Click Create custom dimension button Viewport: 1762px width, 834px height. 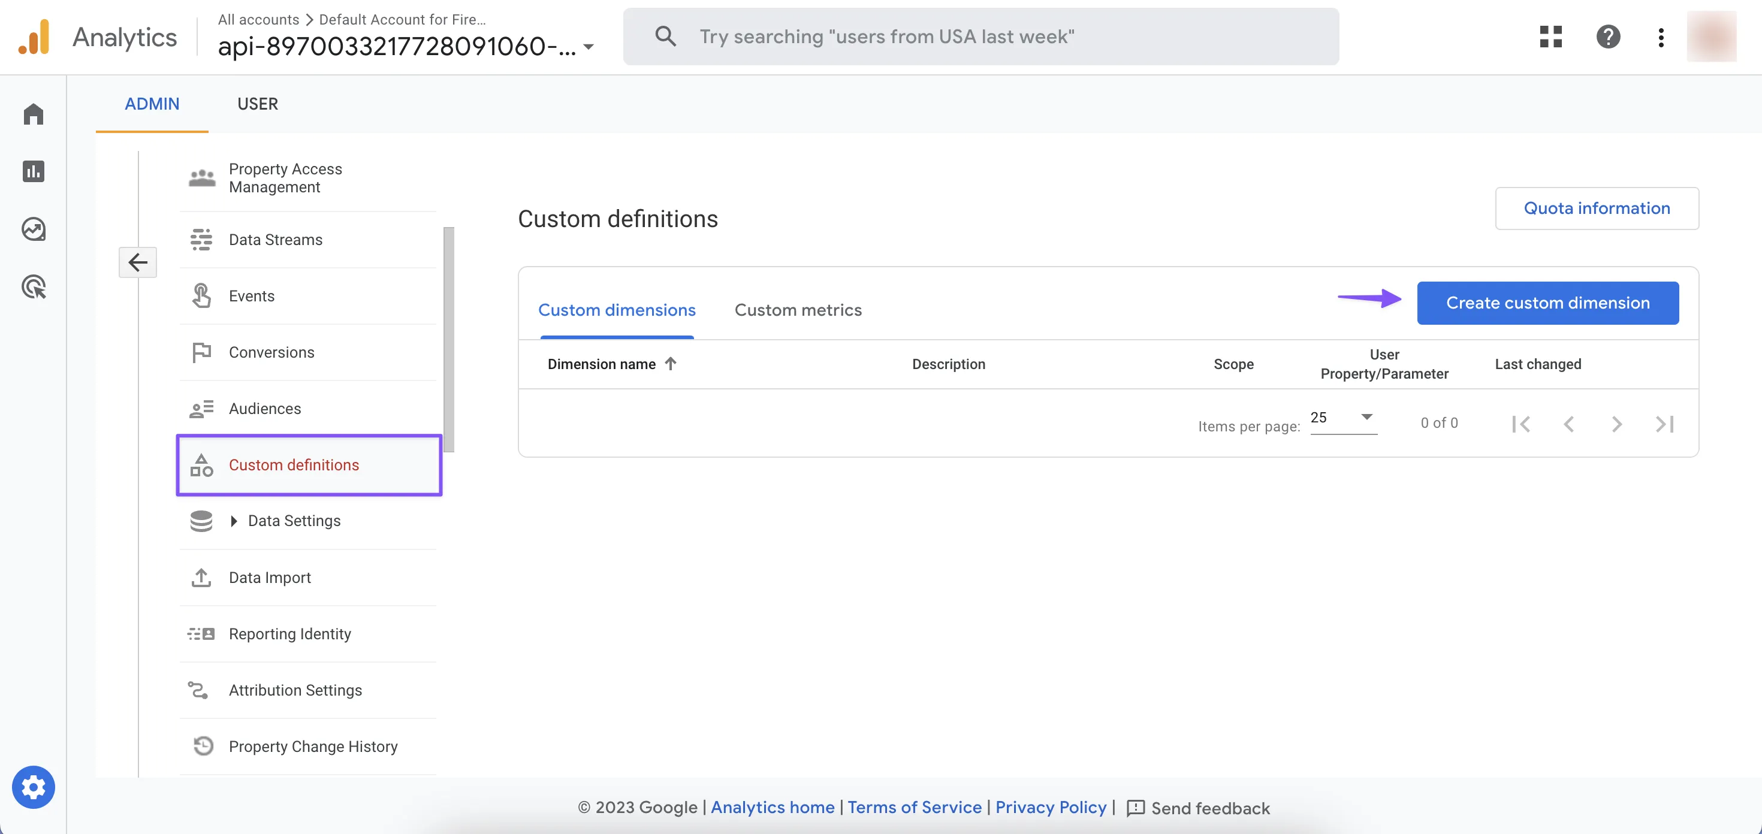[1547, 303]
